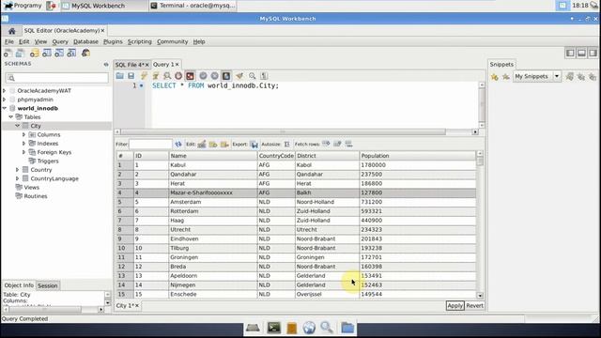Viewport: 601px width, 338px height.
Task: Toggle invisible characters with the pilcrow icon
Action: tap(264, 76)
